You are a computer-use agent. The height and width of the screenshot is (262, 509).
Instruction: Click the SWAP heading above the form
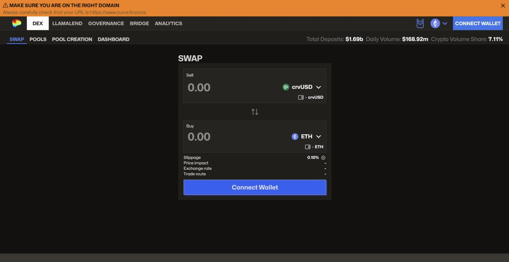click(190, 58)
